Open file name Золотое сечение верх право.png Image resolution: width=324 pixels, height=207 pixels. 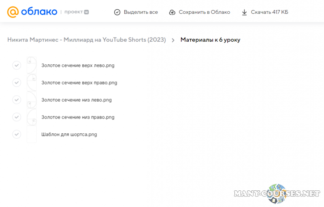(x=79, y=82)
